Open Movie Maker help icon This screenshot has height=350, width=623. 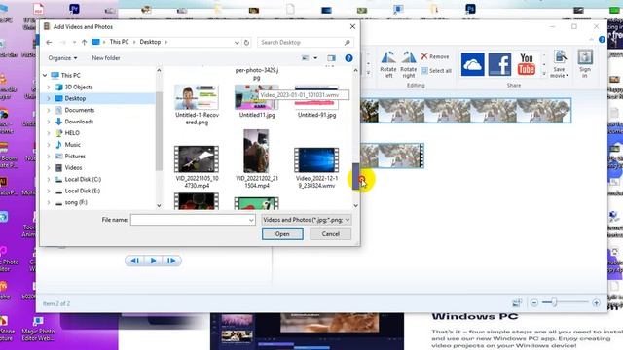[602, 39]
